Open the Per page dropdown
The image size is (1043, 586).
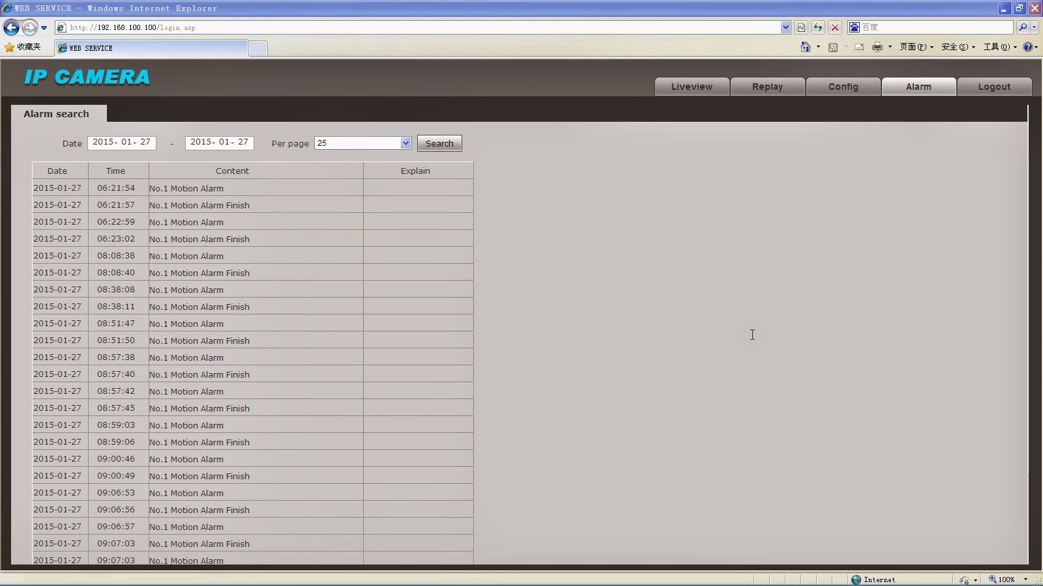(x=405, y=143)
